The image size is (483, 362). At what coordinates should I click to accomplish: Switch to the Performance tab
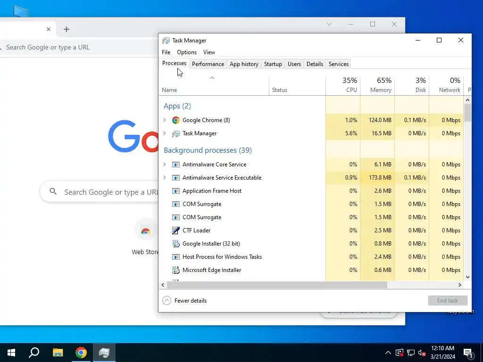click(208, 64)
